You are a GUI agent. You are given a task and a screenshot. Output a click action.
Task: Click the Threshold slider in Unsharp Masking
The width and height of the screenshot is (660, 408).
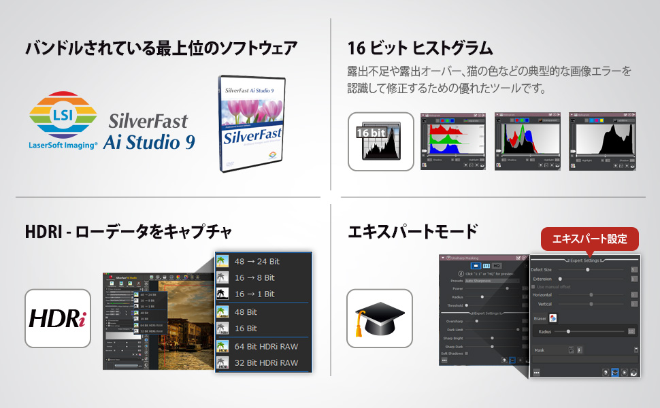coord(493,305)
